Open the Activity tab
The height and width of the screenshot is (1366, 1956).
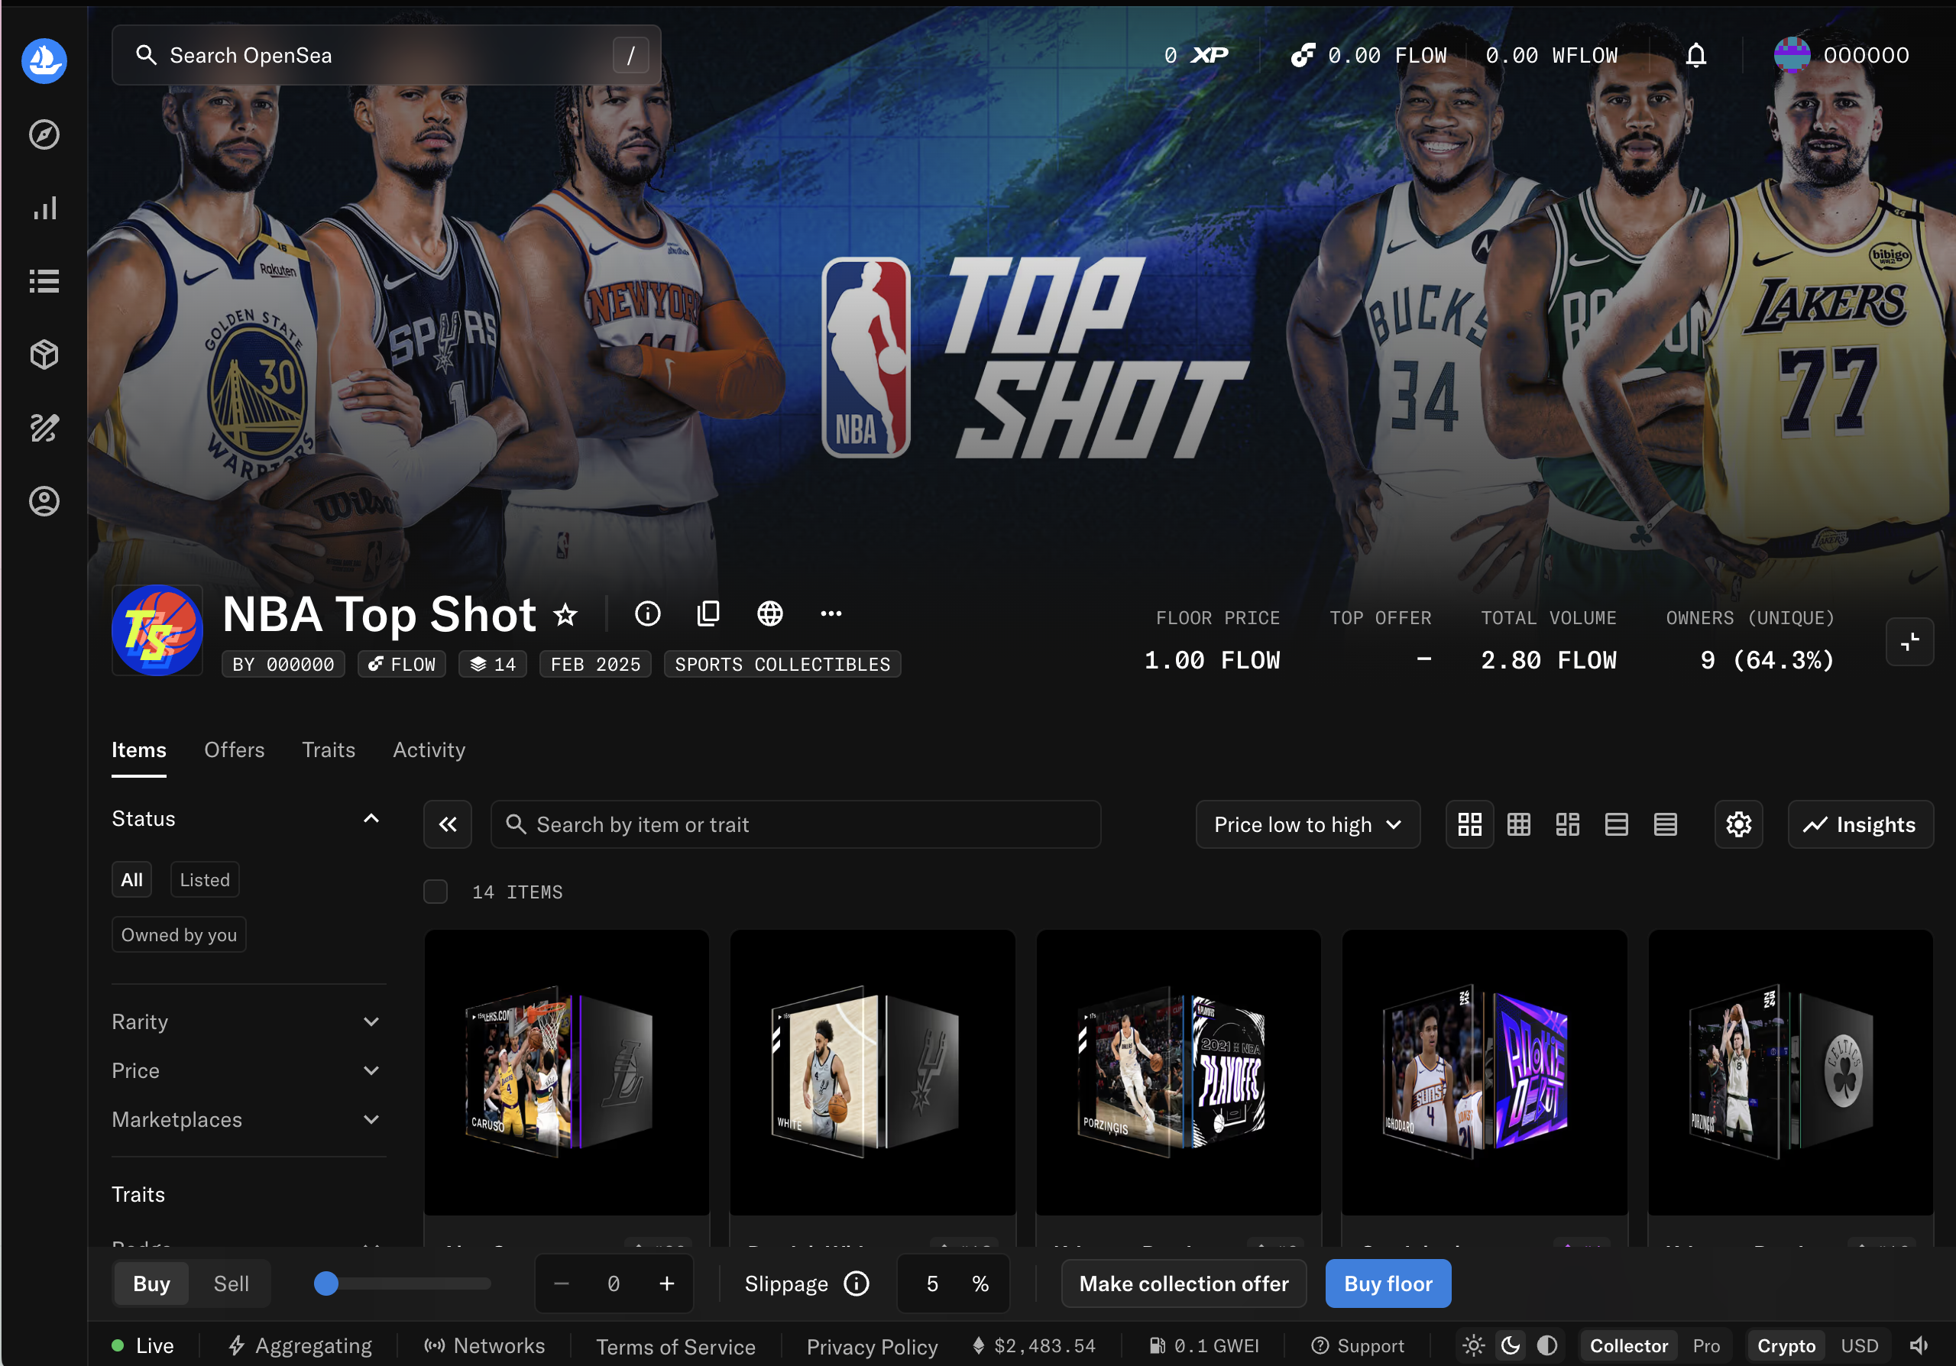[x=429, y=749]
